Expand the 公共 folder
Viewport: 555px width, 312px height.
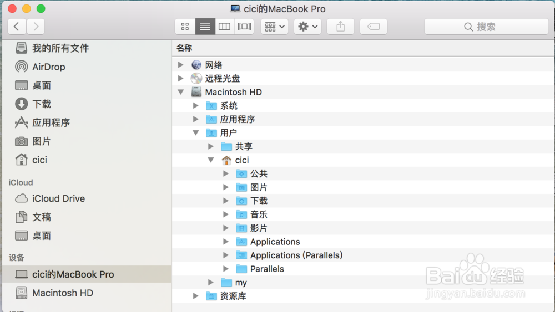(226, 173)
